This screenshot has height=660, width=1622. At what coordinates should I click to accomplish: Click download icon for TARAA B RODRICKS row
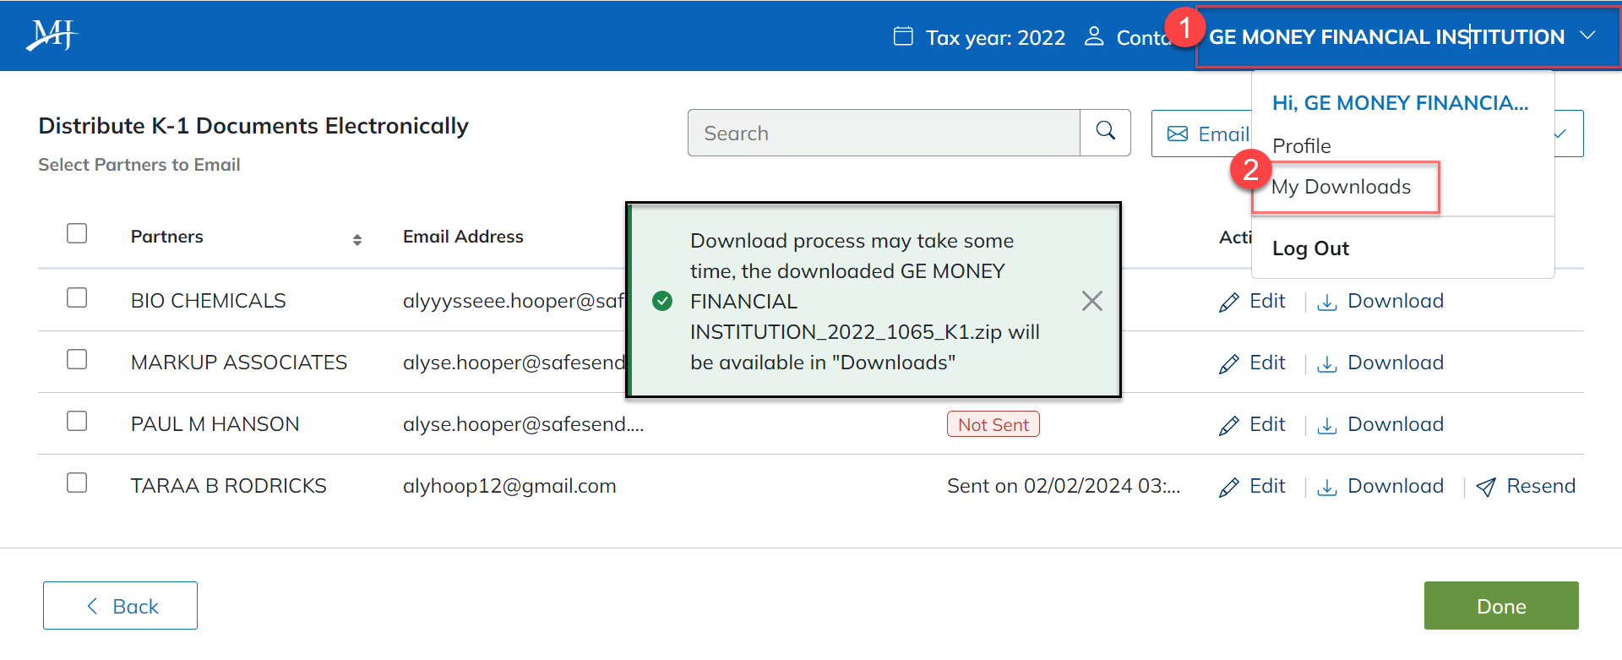[1327, 487]
